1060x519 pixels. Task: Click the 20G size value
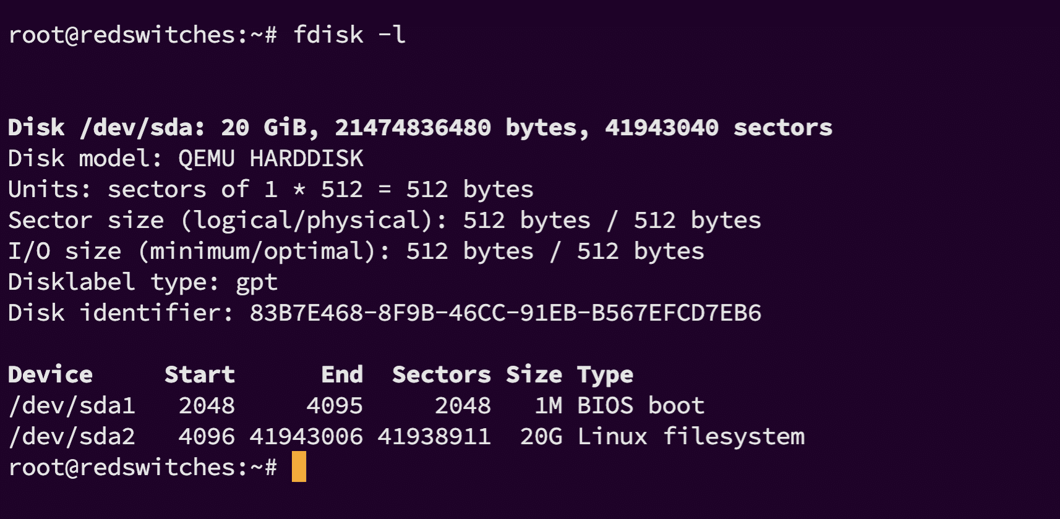[x=541, y=437]
